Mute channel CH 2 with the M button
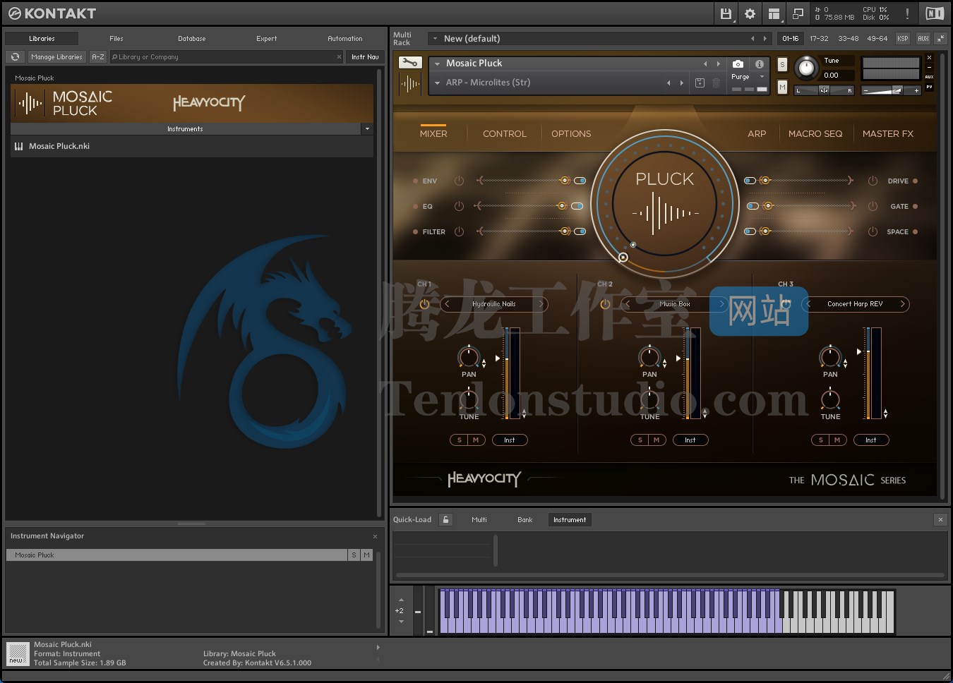The width and height of the screenshot is (953, 683). (x=656, y=440)
